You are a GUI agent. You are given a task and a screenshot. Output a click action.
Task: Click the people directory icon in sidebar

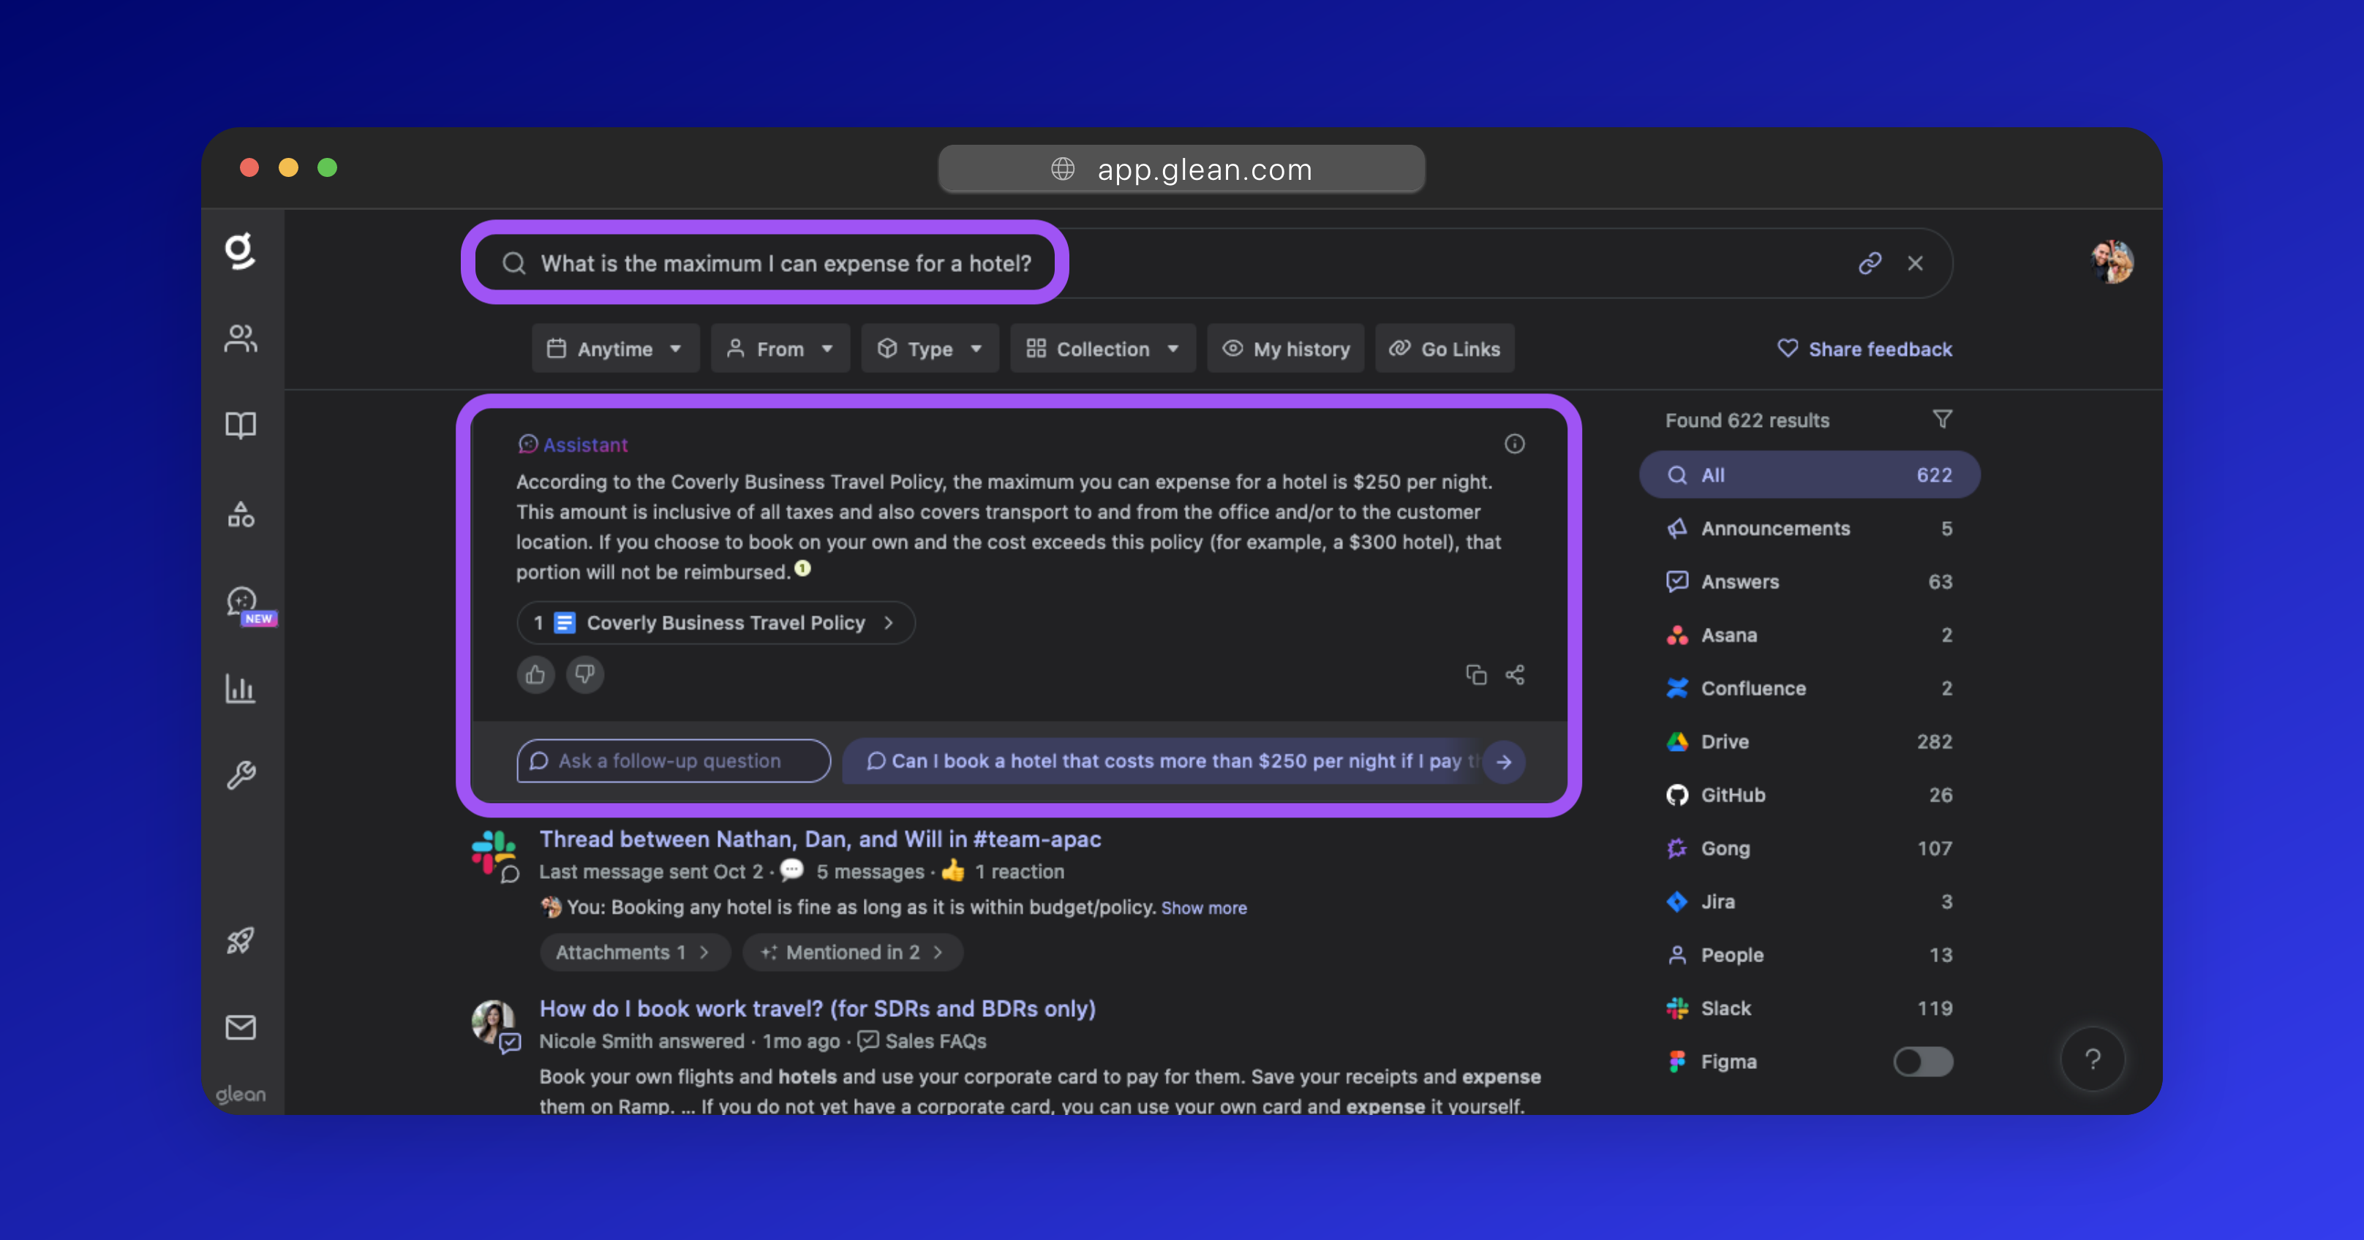241,339
